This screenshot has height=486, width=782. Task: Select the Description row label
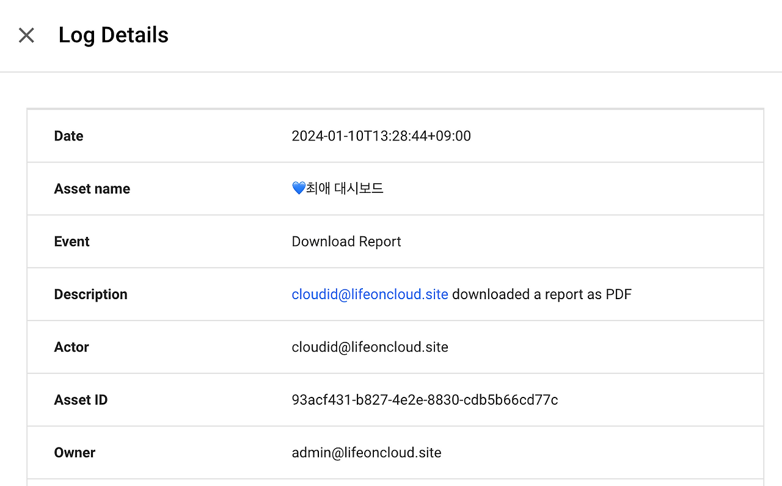click(90, 294)
